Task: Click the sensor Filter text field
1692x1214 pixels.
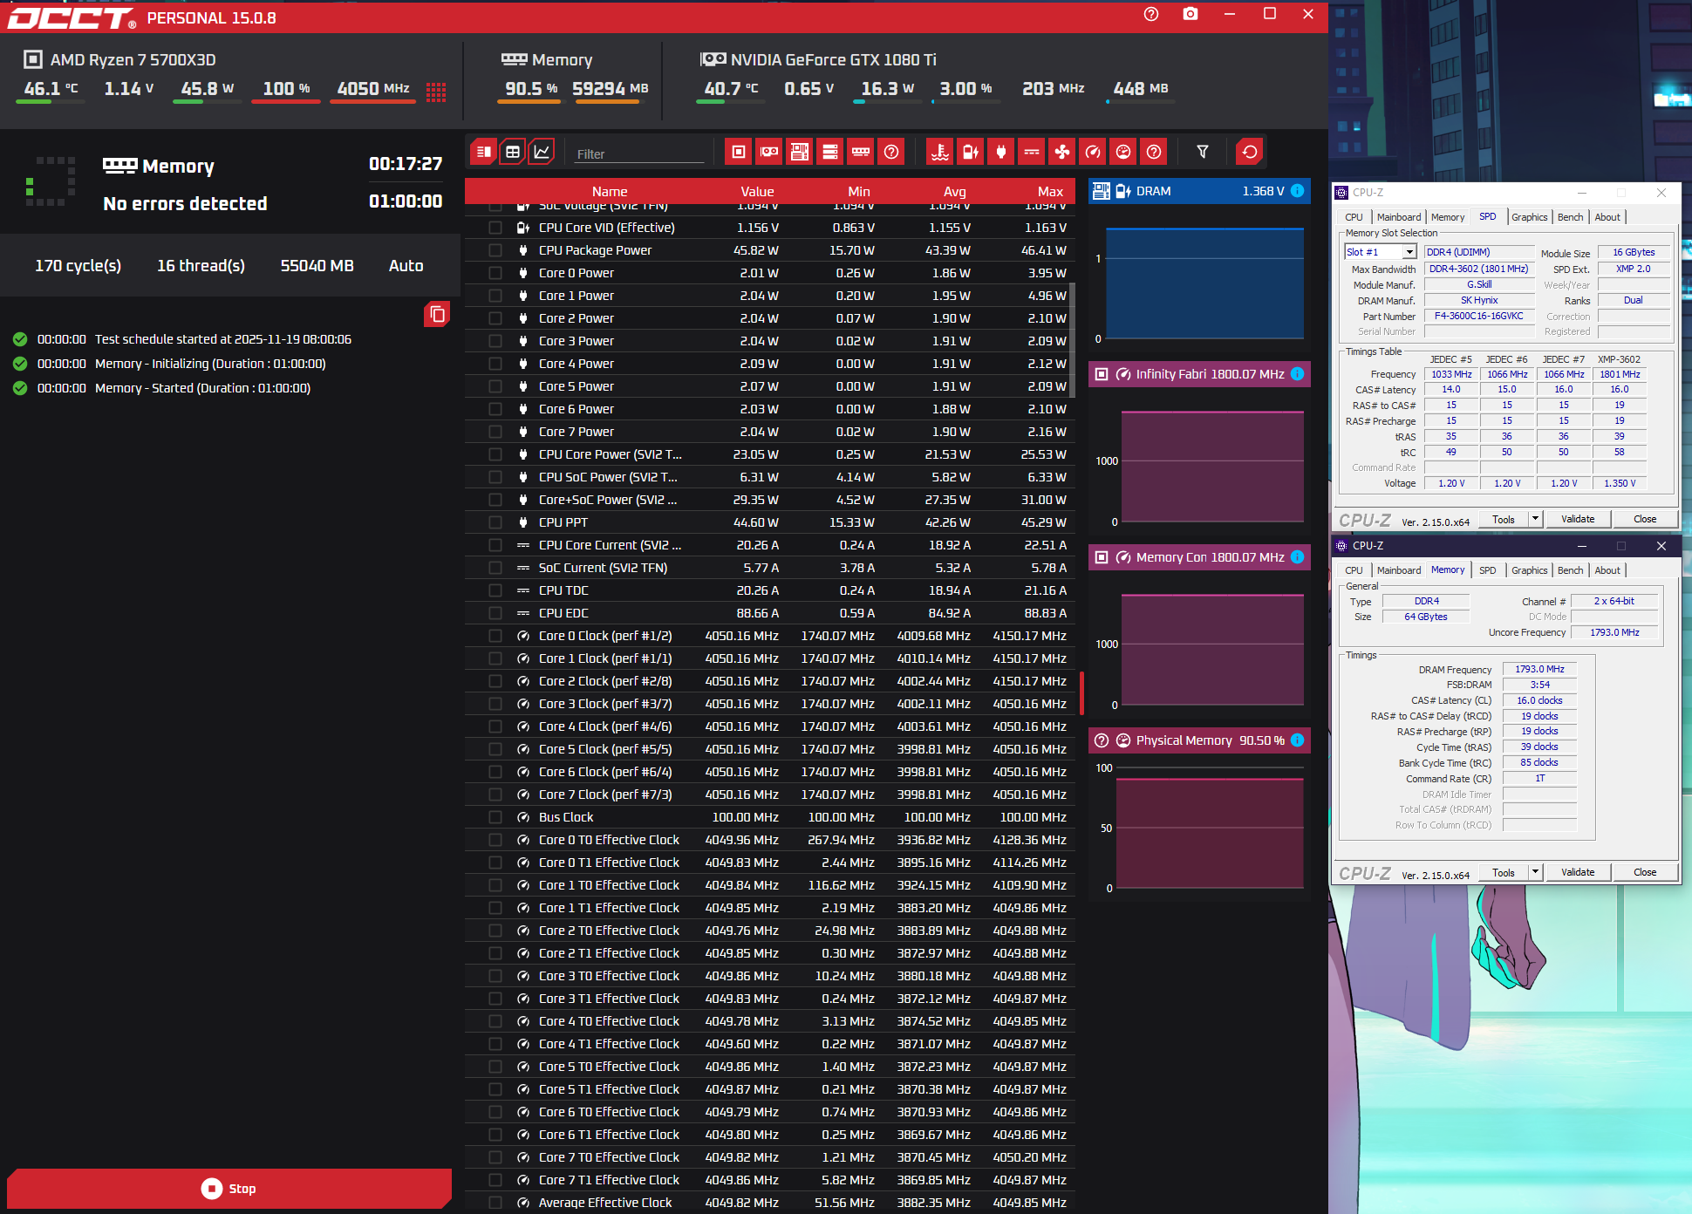Action: (x=638, y=154)
